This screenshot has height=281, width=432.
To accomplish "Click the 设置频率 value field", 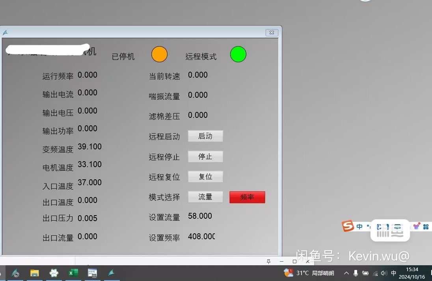I will click(x=201, y=236).
